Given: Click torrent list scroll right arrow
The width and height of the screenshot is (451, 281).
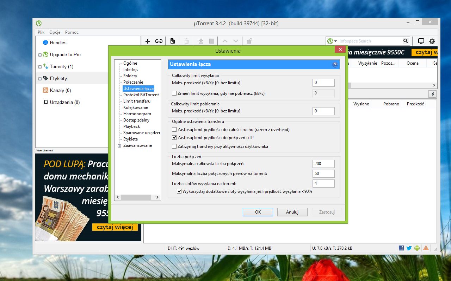Looking at the screenshot, I should (x=434, y=85).
